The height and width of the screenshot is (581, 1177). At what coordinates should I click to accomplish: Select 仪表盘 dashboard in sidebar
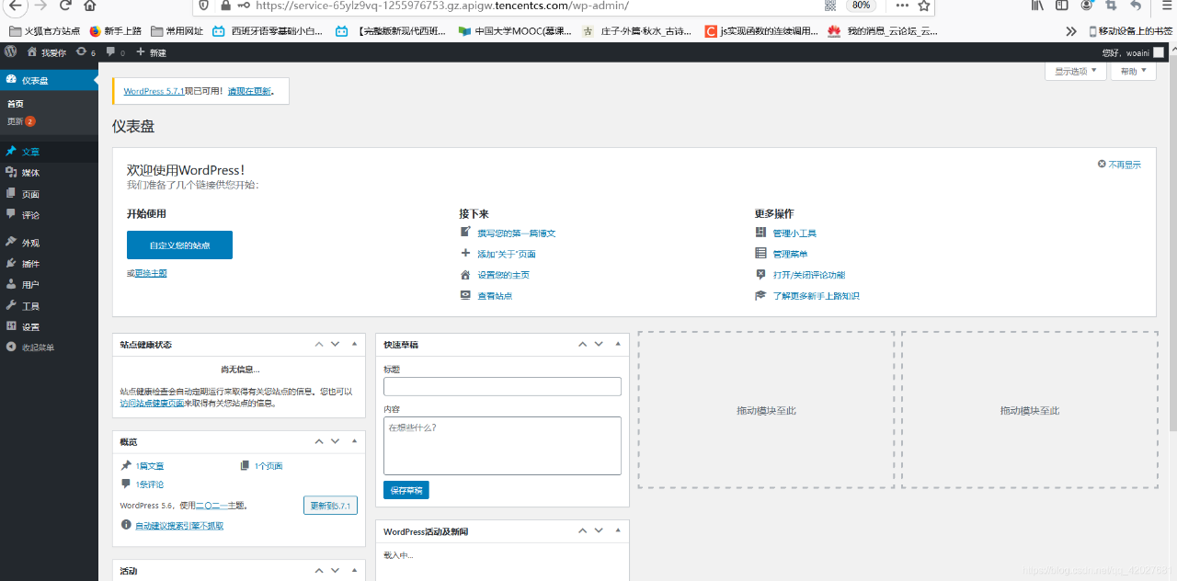[49, 80]
